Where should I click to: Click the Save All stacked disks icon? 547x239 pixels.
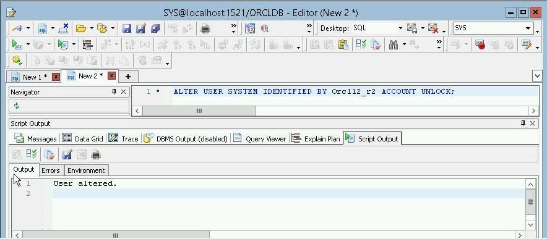click(155, 28)
